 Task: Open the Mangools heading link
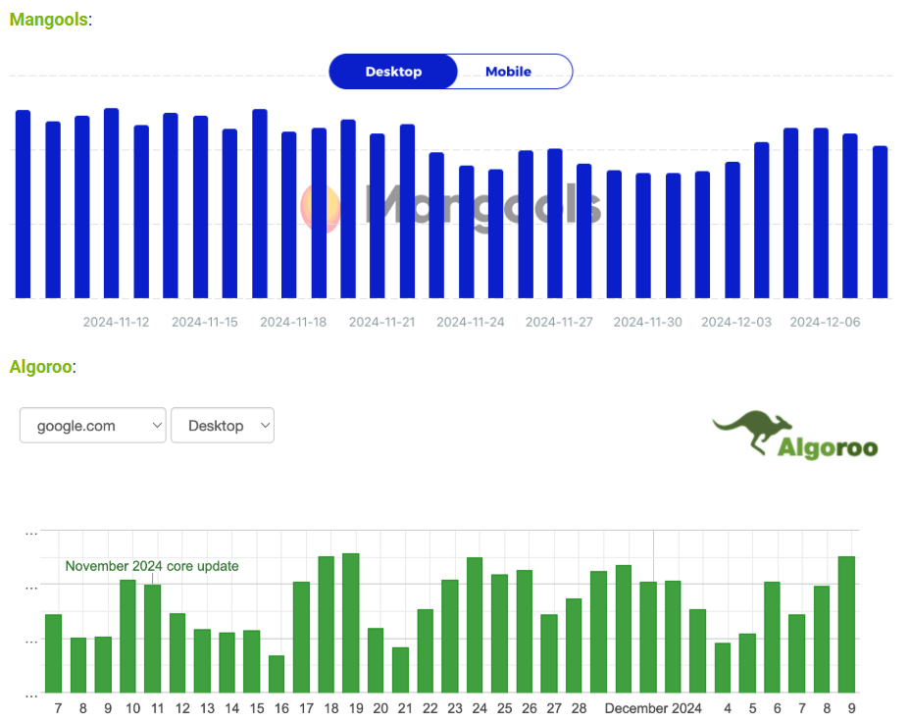(49, 20)
